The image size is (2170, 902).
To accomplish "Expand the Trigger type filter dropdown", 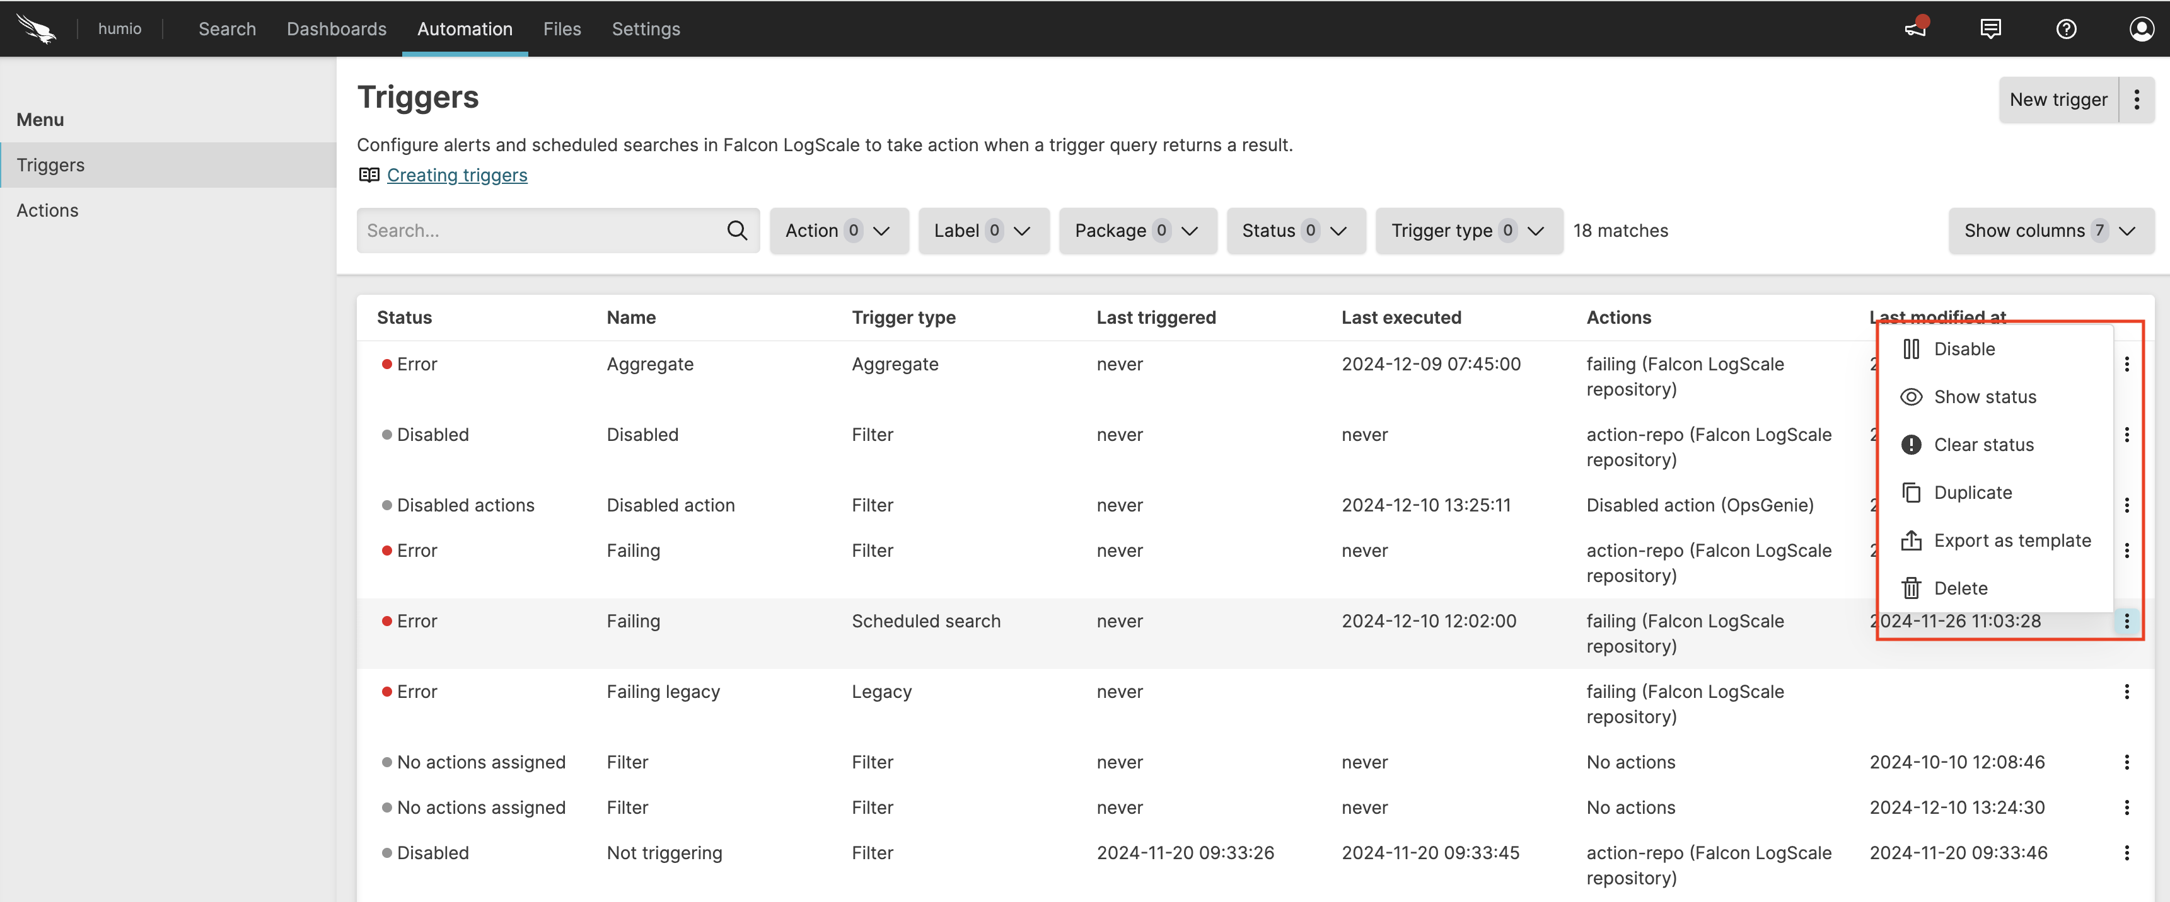I will [1468, 231].
